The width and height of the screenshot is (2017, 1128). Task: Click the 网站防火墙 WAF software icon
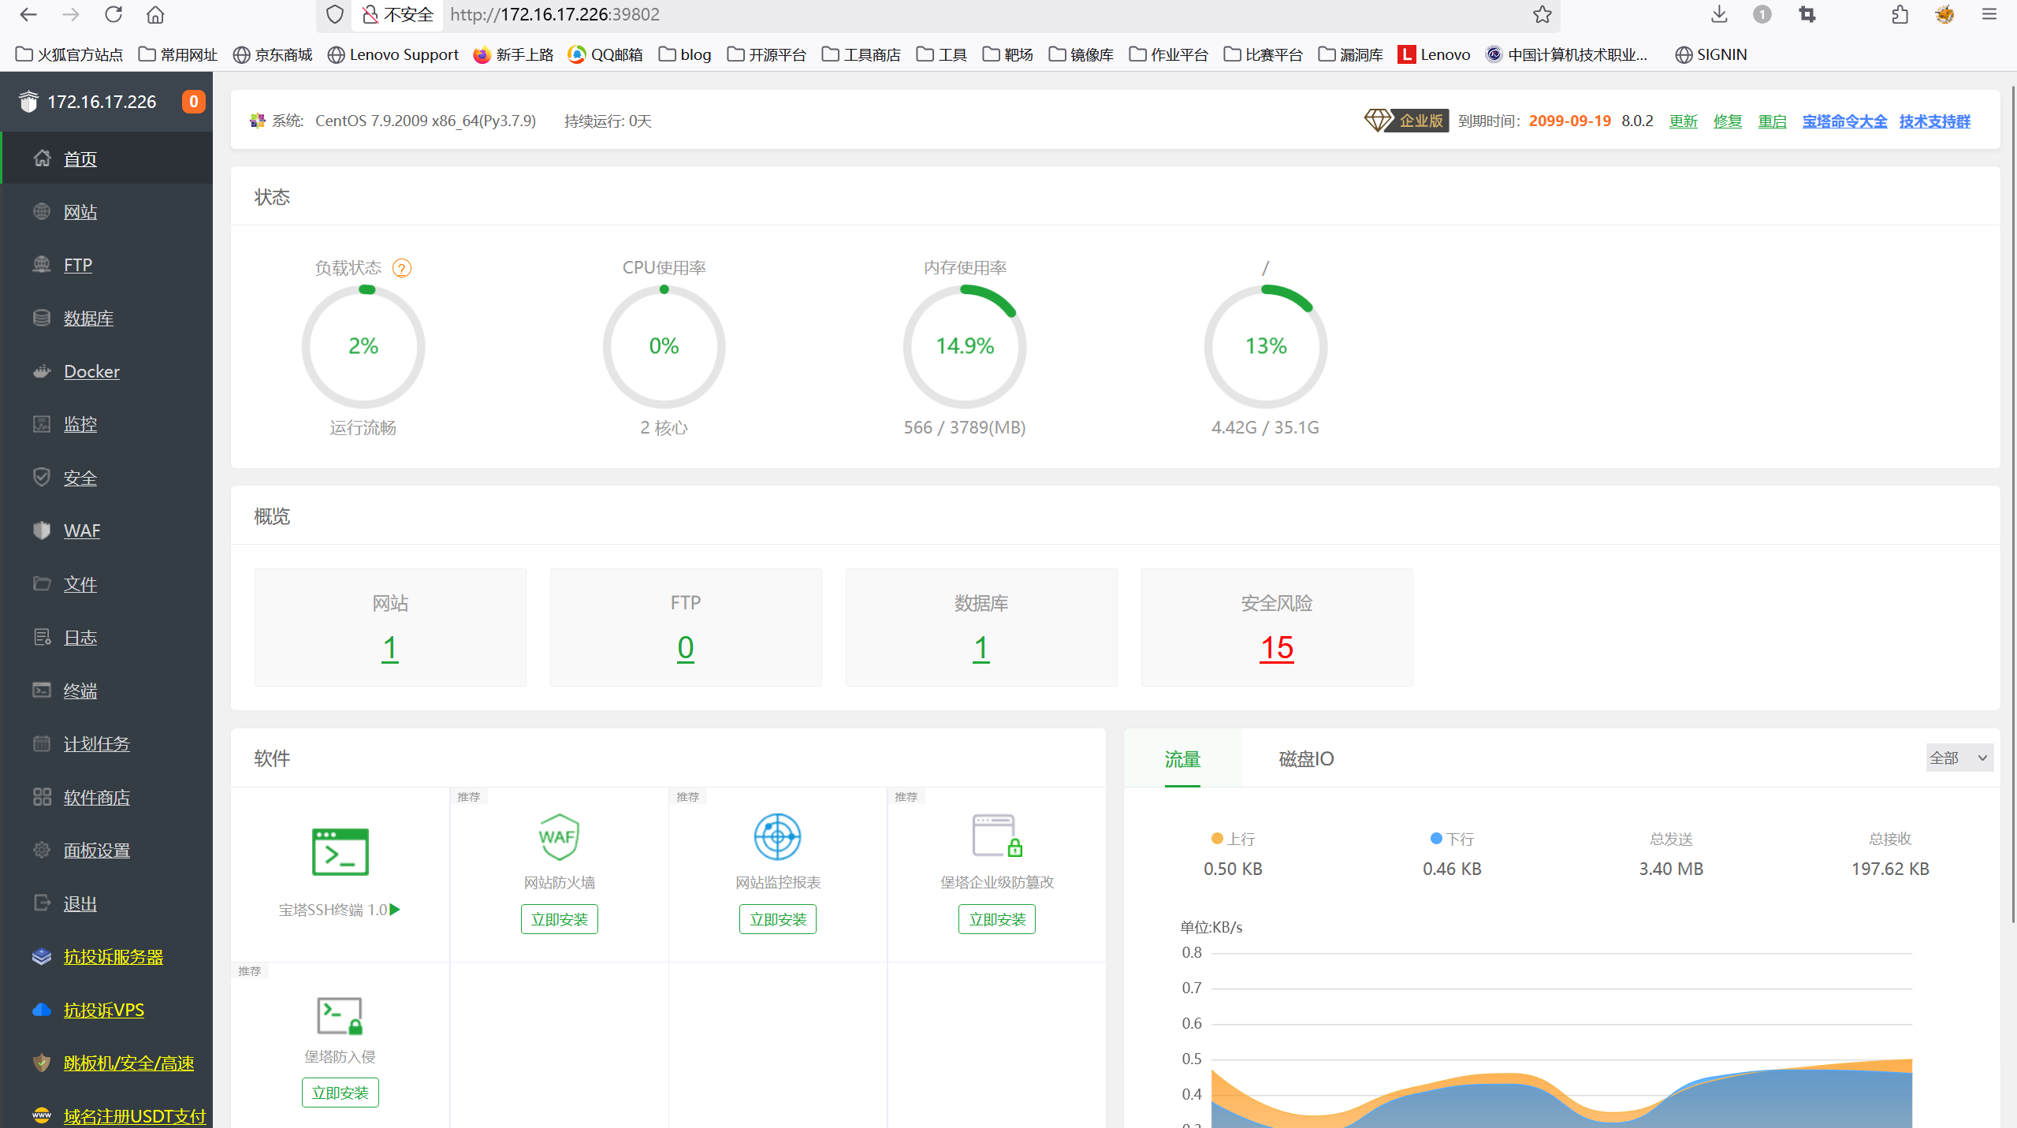559,836
